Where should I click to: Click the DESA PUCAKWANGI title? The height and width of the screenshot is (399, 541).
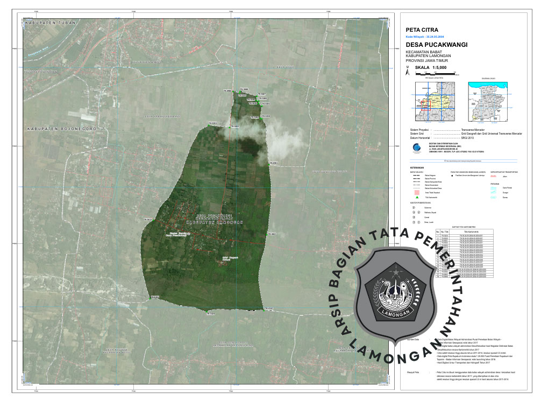click(x=436, y=44)
